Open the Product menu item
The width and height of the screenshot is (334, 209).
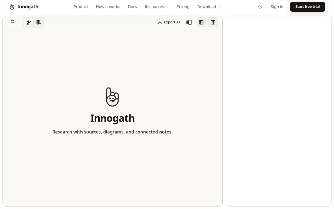pyautogui.click(x=81, y=7)
